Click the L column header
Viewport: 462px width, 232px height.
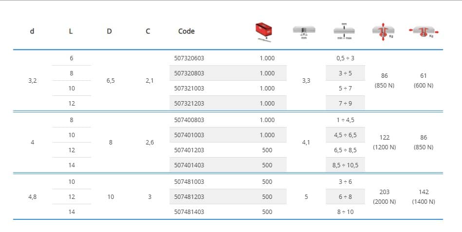[71, 31]
